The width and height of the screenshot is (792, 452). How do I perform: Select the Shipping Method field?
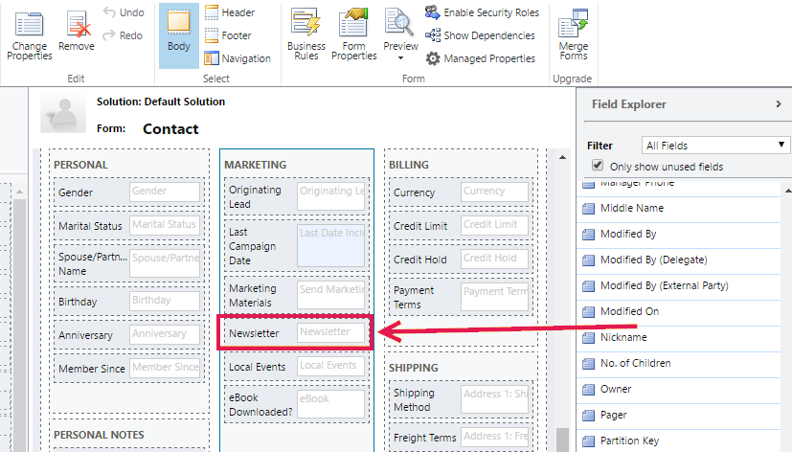coord(462,399)
